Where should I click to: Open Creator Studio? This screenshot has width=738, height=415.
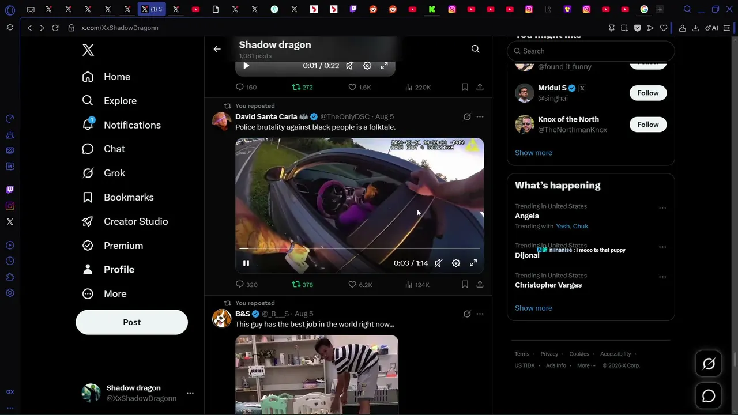125,221
